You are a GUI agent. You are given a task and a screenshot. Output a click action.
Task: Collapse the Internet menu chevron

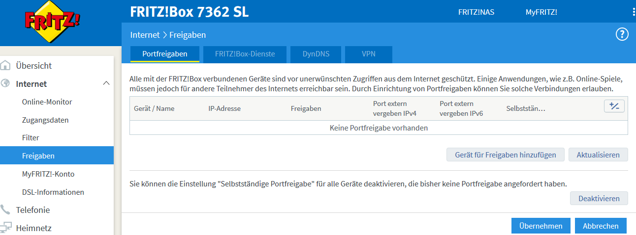pos(106,83)
